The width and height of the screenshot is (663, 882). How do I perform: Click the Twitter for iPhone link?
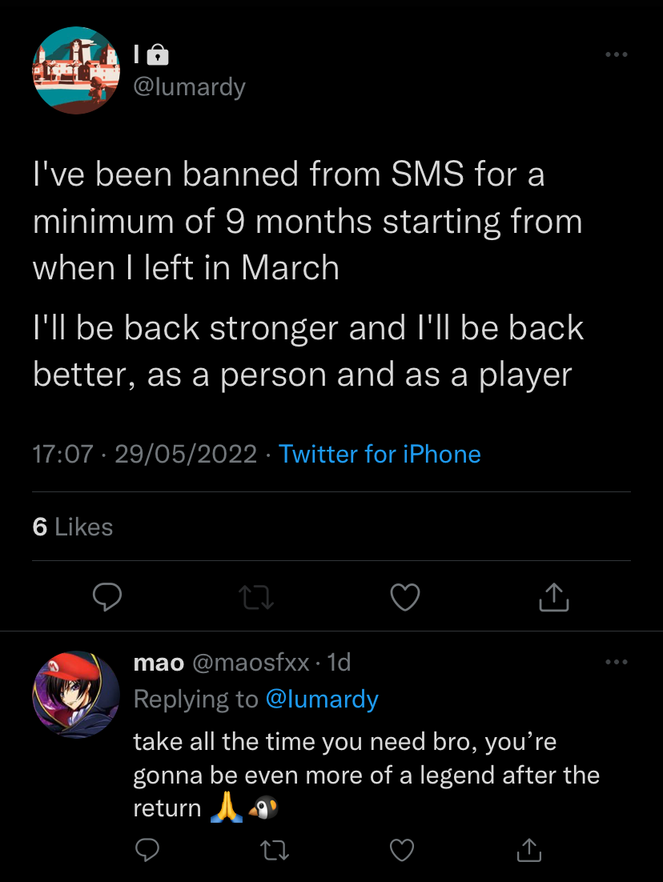coord(380,455)
